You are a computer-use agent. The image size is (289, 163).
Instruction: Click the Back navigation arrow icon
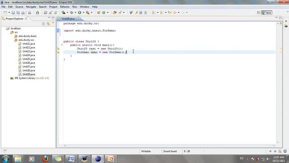point(175,13)
